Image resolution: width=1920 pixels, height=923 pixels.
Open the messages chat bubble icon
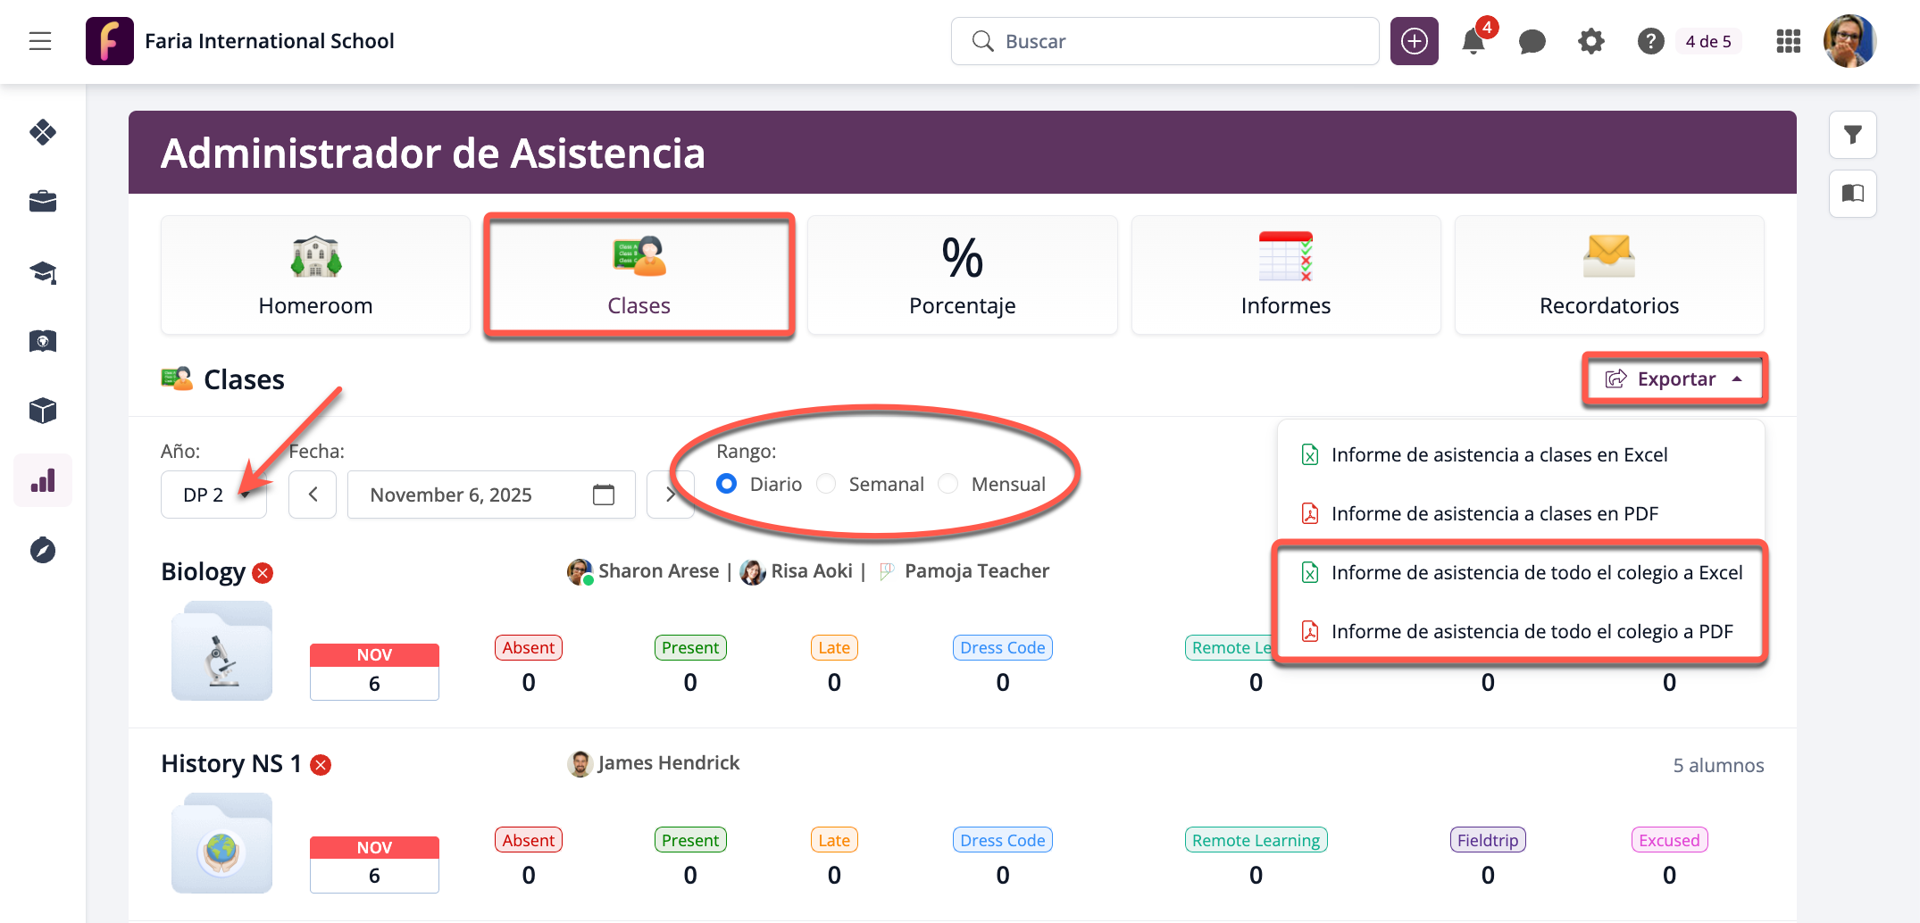[1532, 42]
